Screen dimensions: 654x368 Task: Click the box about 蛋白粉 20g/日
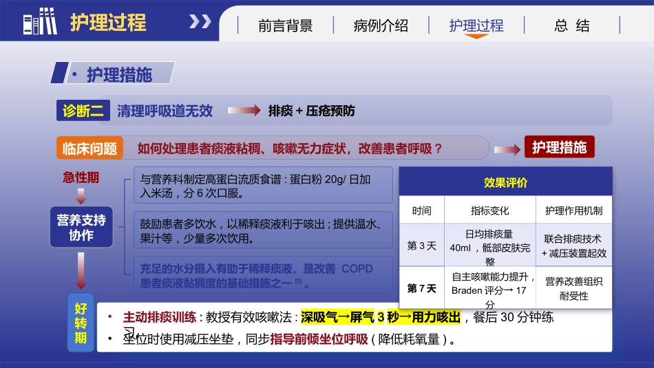263,186
